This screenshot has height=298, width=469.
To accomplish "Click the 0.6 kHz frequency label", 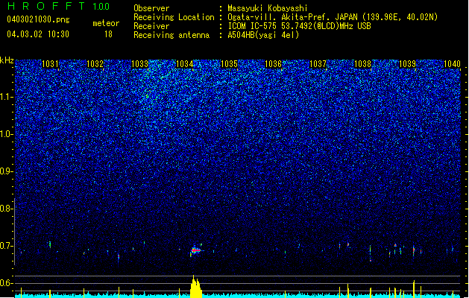I will point(6,283).
